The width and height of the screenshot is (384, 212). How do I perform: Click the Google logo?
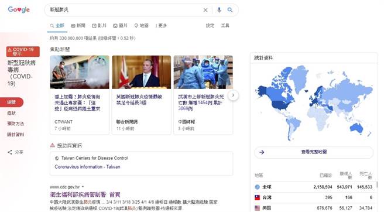(19, 10)
